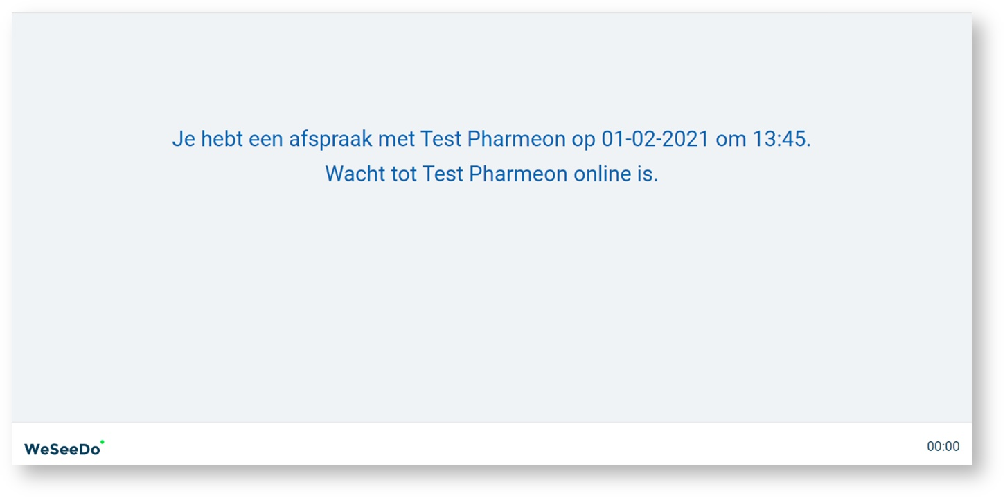Click the WeSeeDo logo in the footer

tap(62, 449)
